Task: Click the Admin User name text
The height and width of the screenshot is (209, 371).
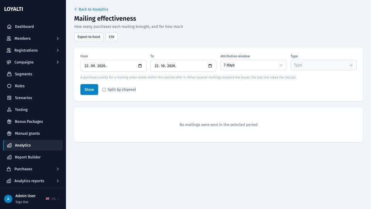Action: point(26,196)
